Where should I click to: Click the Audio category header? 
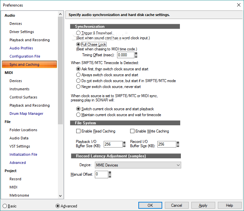(9, 15)
